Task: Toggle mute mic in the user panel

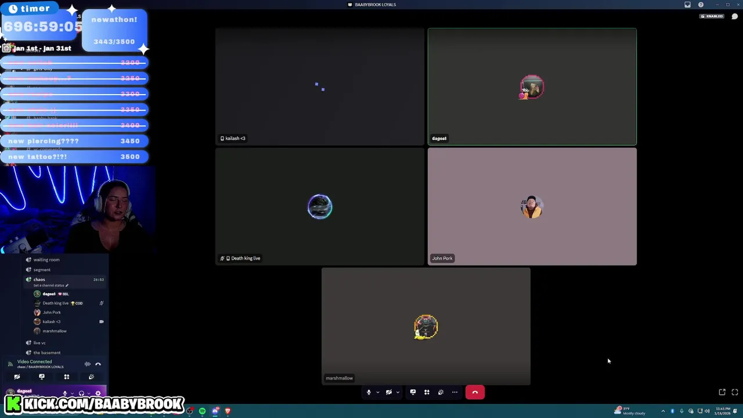Action: (65, 394)
